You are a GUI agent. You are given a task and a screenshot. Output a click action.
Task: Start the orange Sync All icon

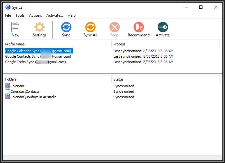(90, 27)
